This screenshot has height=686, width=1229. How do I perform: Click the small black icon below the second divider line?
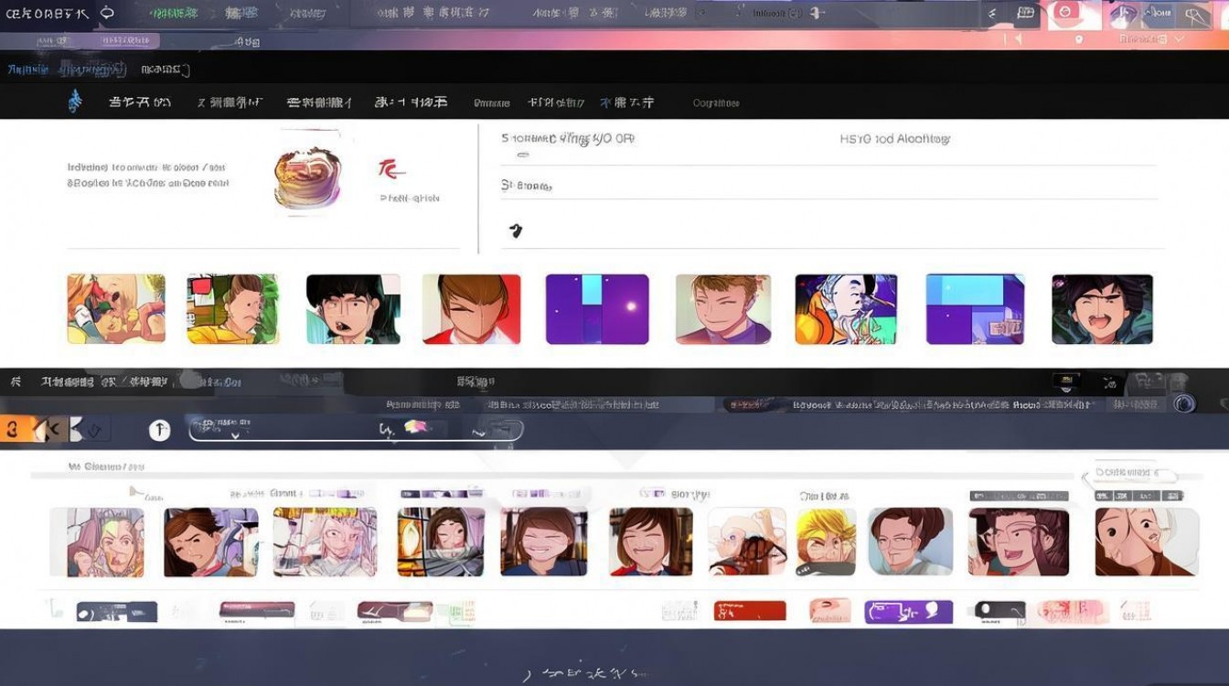pyautogui.click(x=516, y=231)
